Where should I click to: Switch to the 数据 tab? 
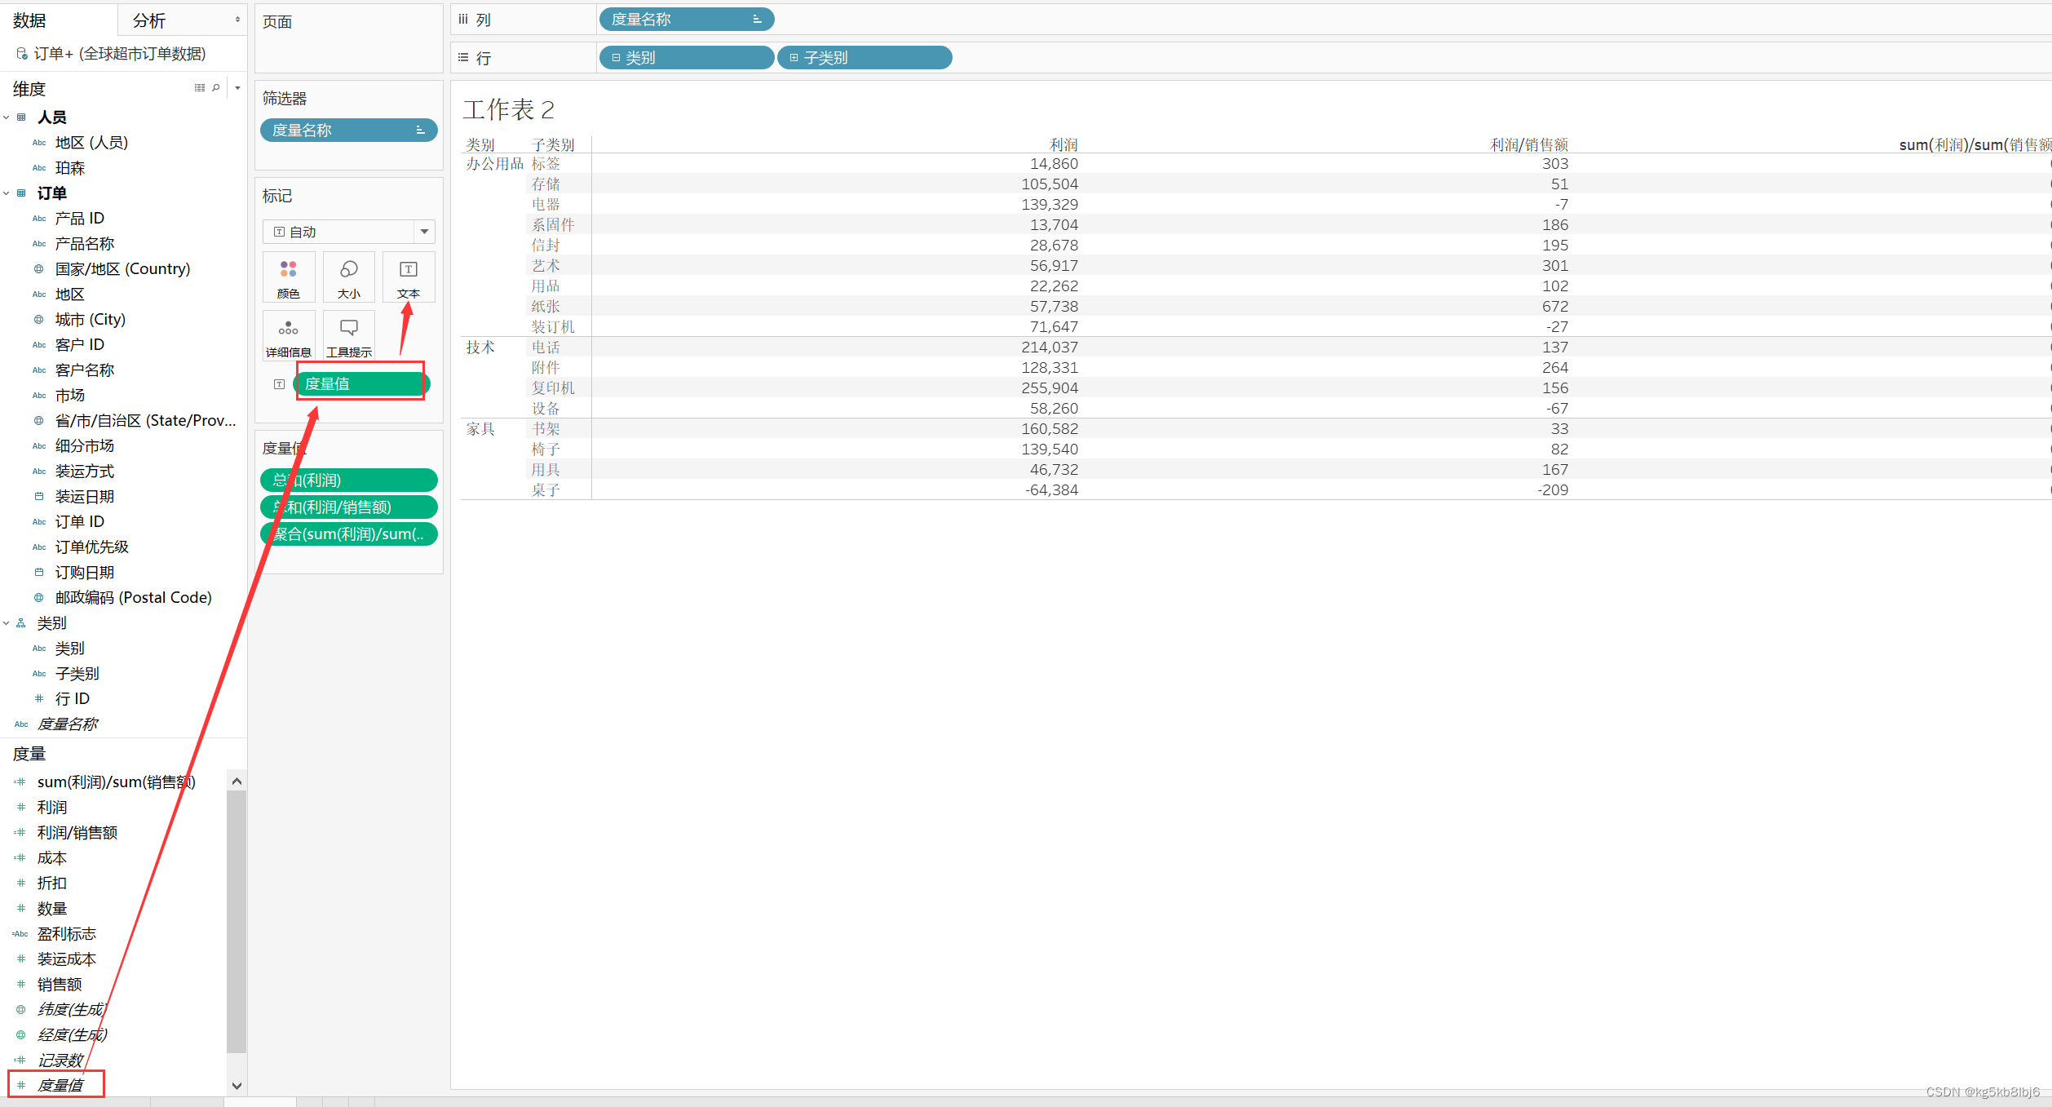[29, 20]
